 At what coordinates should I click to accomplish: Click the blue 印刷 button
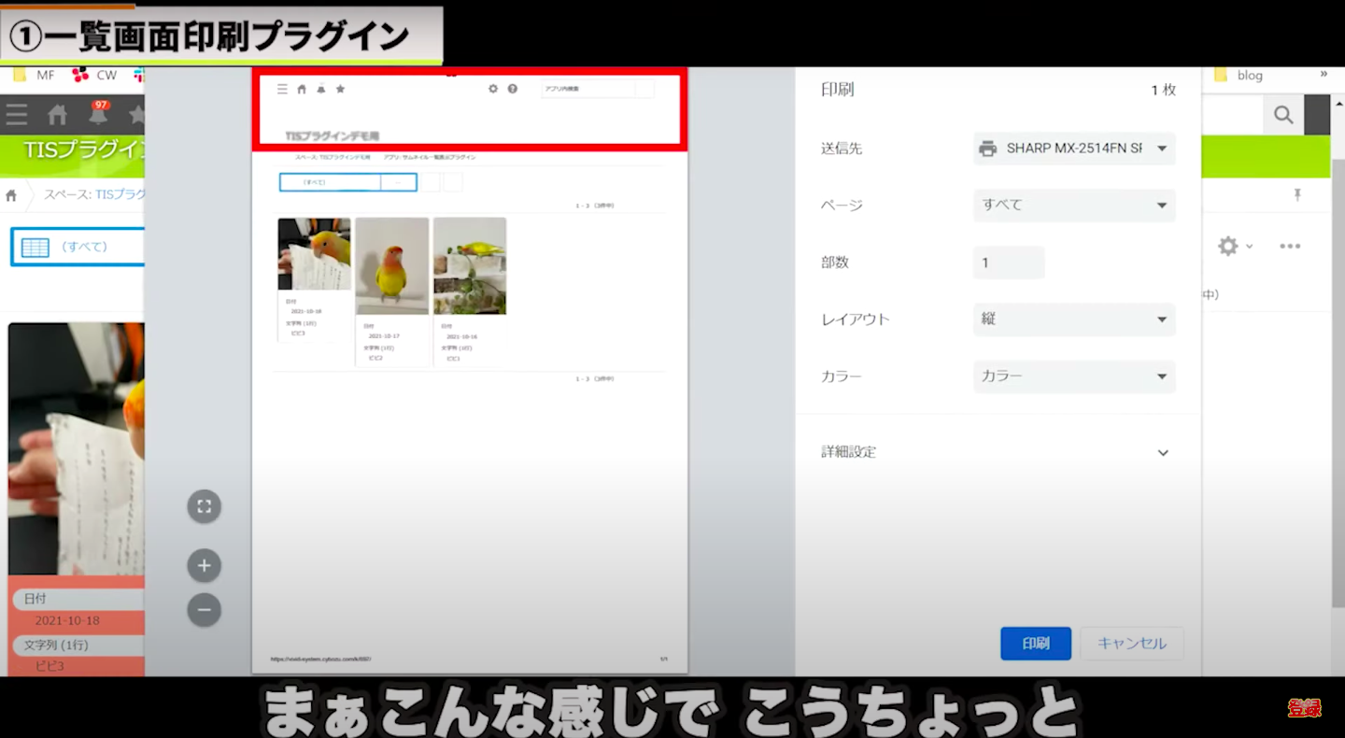pos(1035,644)
